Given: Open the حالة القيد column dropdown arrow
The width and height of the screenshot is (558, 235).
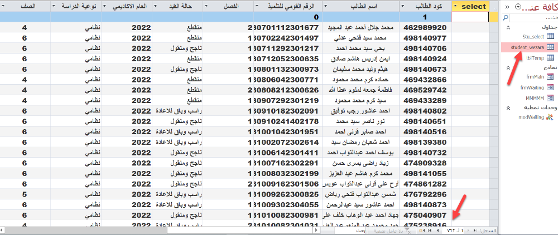Looking at the screenshot, I should tap(155, 6).
